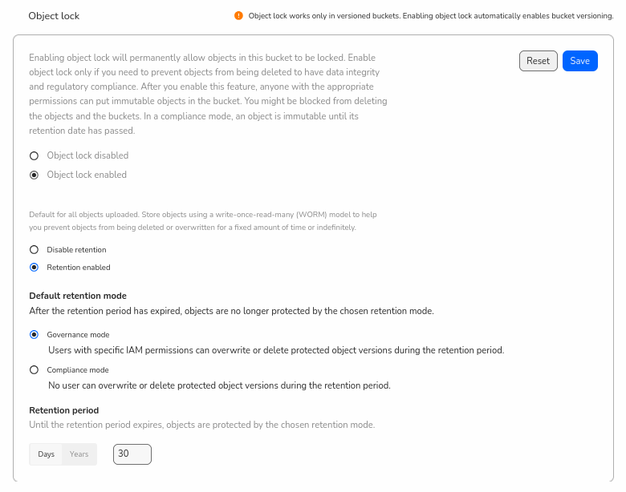626x492 pixels.
Task: Click the orange warning icon beside the notice
Action: point(238,16)
